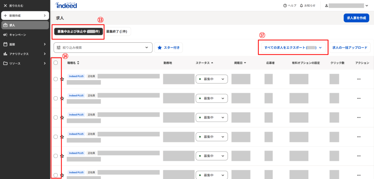374x179 pixels.
Task: Sort table by 掲載日 column header
Action: pyautogui.click(x=240, y=63)
